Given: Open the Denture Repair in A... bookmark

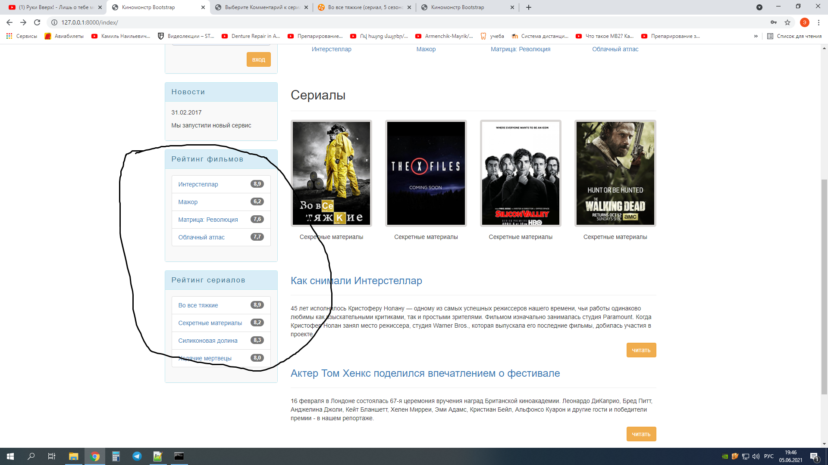Looking at the screenshot, I should point(251,36).
